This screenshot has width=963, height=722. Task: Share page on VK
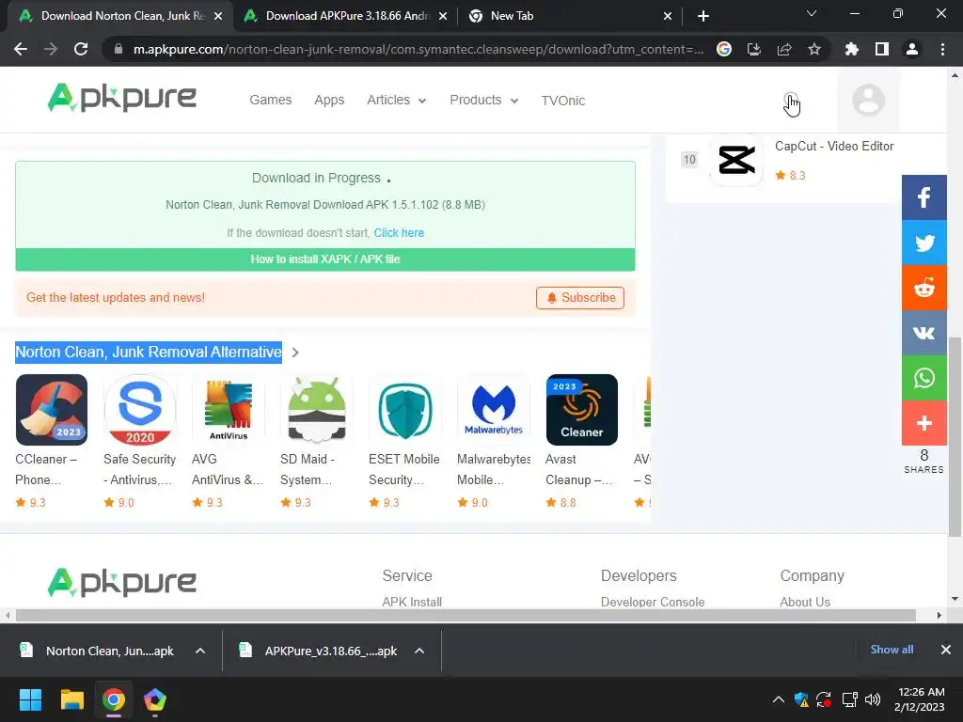click(924, 333)
